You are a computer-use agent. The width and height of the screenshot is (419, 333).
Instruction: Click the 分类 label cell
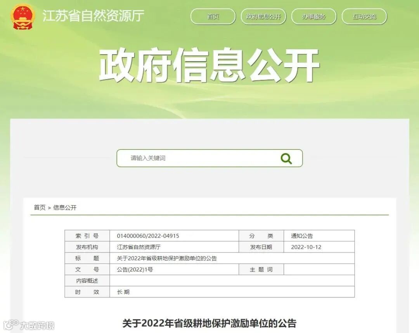261,236
